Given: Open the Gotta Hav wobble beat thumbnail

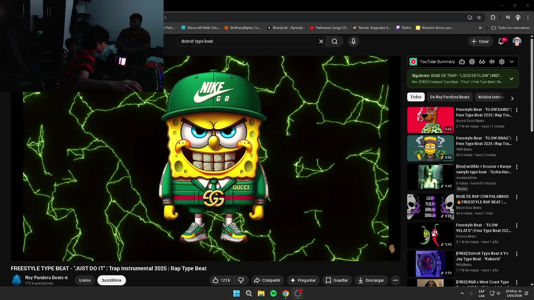Looking at the screenshot, I should coord(431,177).
